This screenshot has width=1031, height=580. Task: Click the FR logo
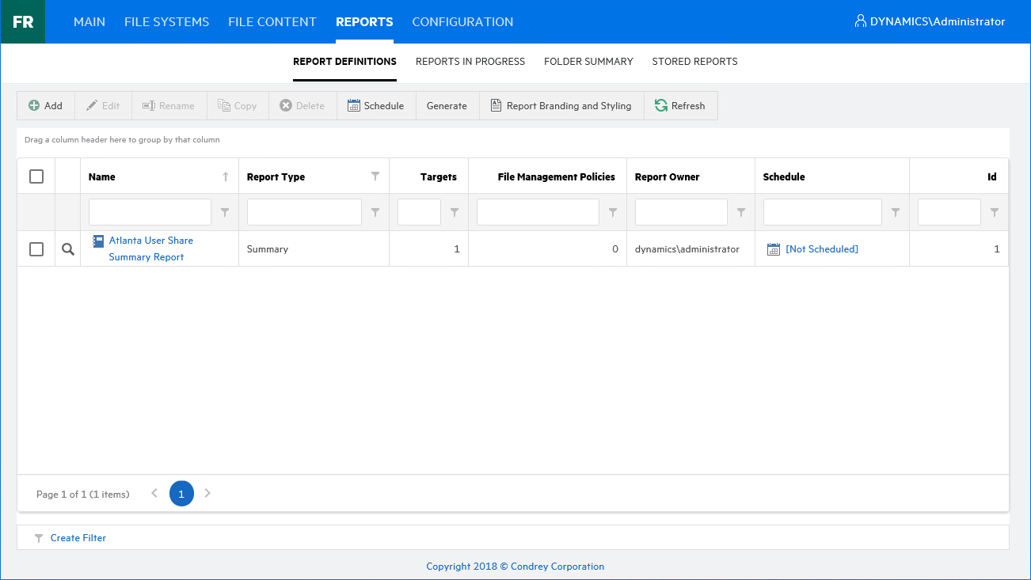coord(23,22)
